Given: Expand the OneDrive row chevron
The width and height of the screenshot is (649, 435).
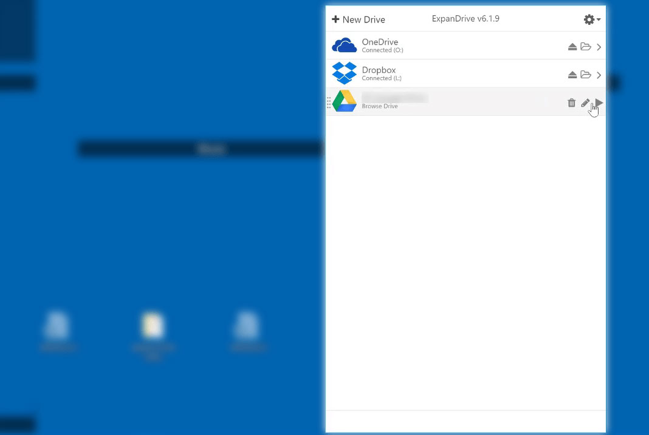Looking at the screenshot, I should pyautogui.click(x=599, y=47).
